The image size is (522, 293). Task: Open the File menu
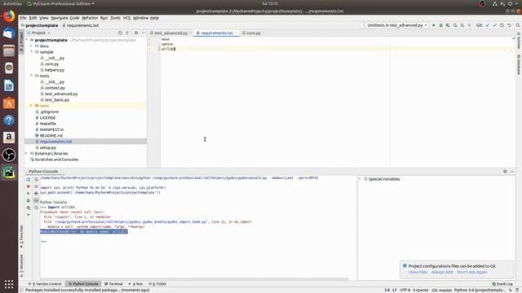23,18
